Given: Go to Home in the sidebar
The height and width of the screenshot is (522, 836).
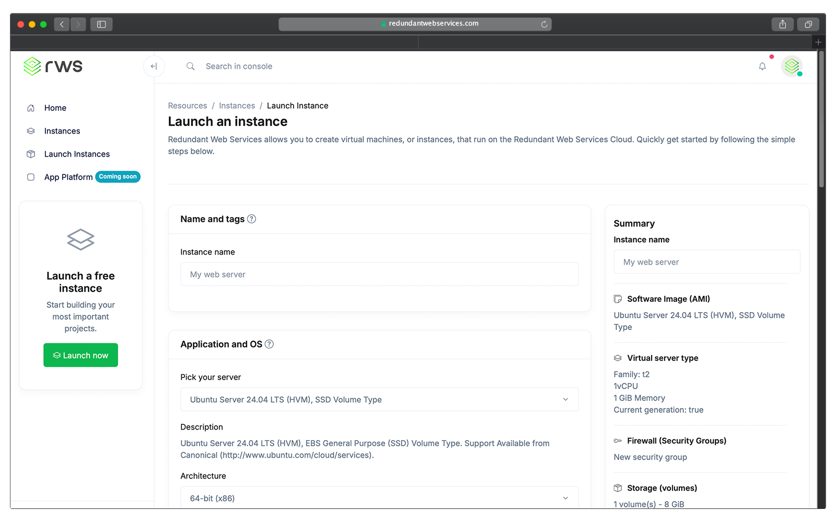Looking at the screenshot, I should 55,108.
